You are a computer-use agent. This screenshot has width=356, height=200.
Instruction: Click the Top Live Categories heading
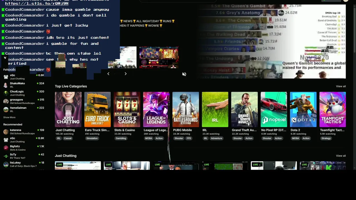[71, 86]
